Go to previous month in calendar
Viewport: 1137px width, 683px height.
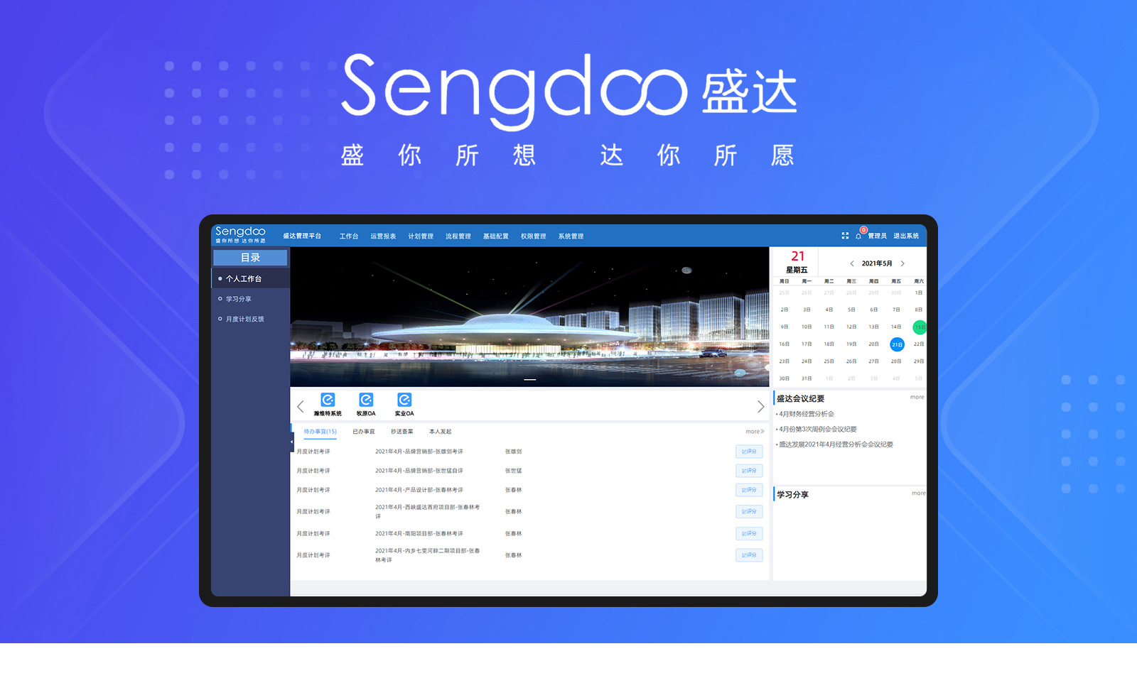[852, 263]
